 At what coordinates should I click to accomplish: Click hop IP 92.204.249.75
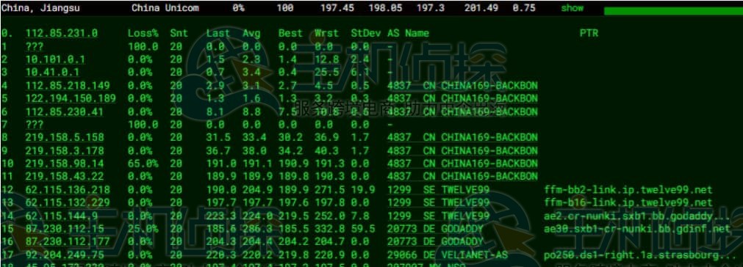tap(65, 255)
